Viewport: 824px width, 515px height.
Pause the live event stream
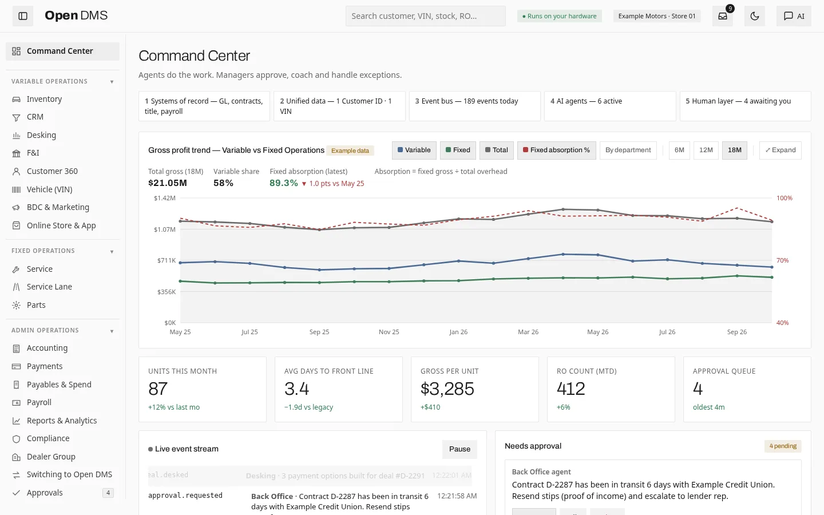[459, 449]
